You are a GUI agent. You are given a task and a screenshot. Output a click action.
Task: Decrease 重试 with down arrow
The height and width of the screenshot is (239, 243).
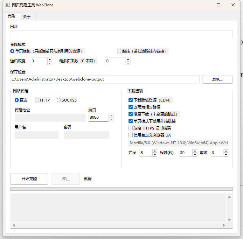tap(226, 155)
